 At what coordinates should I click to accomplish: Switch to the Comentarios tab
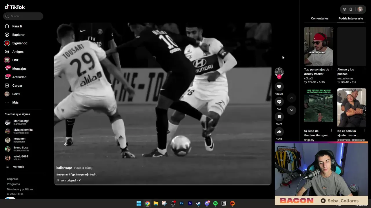point(320,18)
